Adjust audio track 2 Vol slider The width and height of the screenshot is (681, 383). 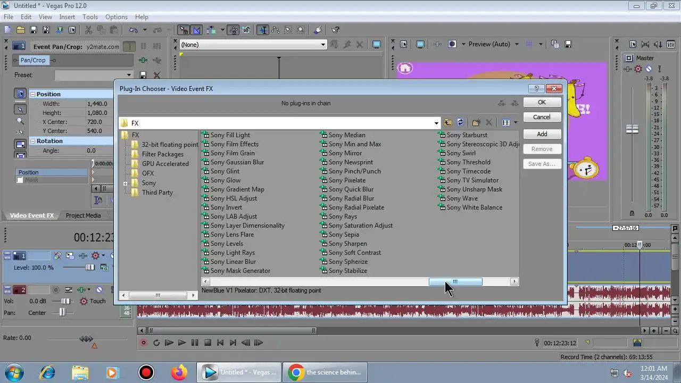(64, 301)
